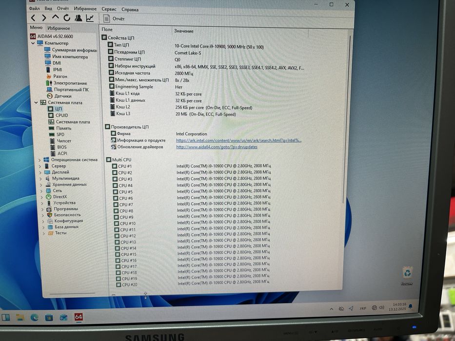Select the CPUID tree item

(x=59, y=115)
